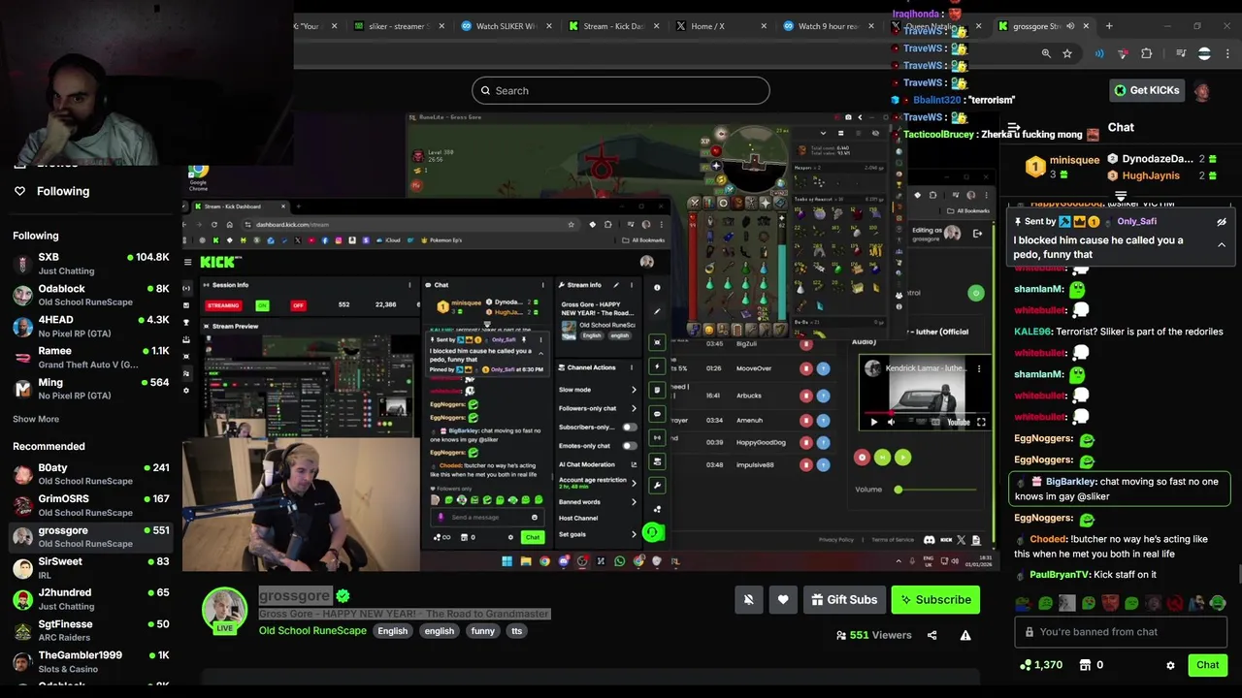Open 4HEAD channel avatar in sidebar
Image resolution: width=1242 pixels, height=698 pixels.
click(x=23, y=326)
